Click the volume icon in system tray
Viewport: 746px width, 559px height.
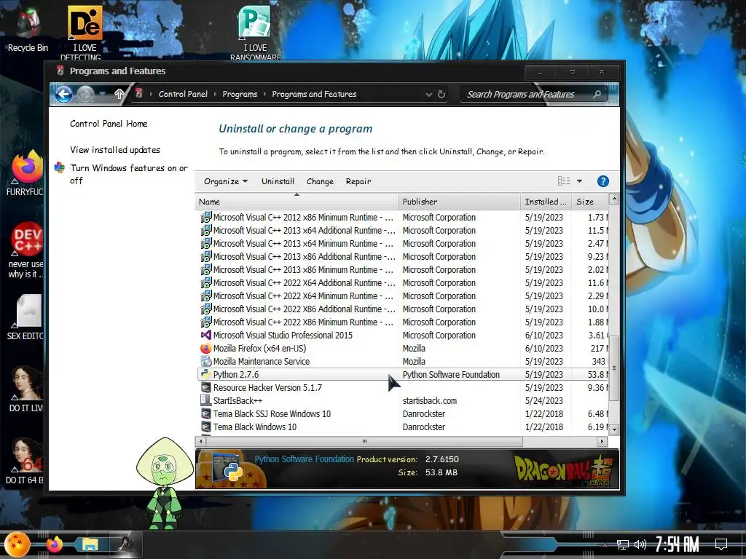(x=640, y=544)
